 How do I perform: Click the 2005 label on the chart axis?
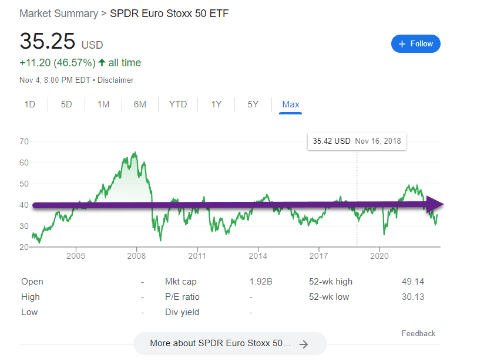pyautogui.click(x=76, y=256)
